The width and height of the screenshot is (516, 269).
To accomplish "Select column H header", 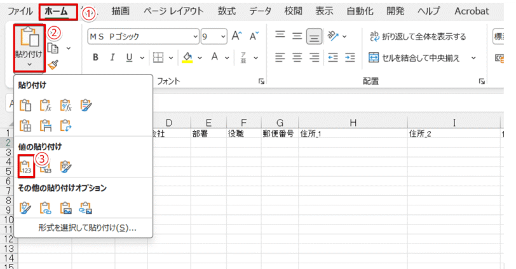I will click(x=353, y=123).
